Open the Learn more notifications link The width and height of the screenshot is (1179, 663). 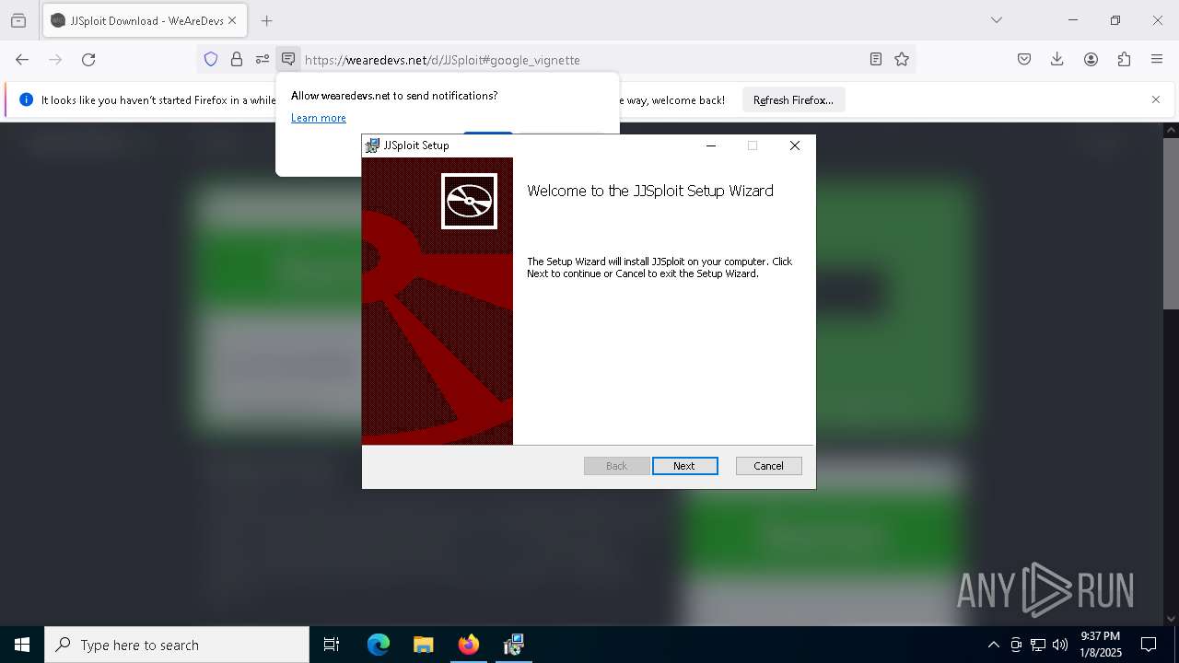319,118
